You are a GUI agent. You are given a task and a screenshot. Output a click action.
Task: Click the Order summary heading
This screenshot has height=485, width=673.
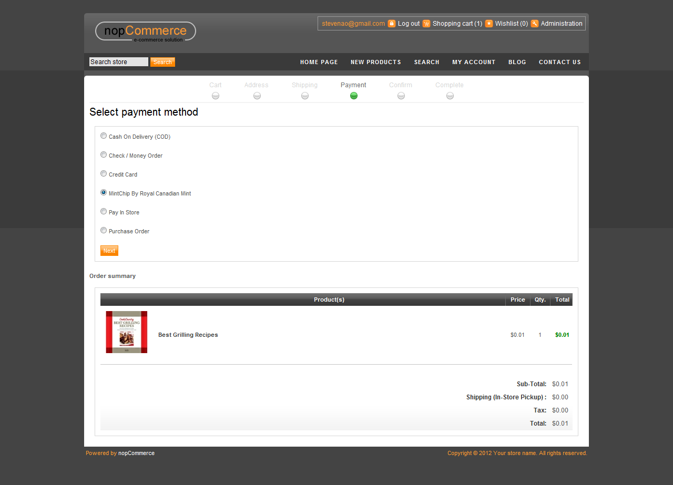pos(113,276)
